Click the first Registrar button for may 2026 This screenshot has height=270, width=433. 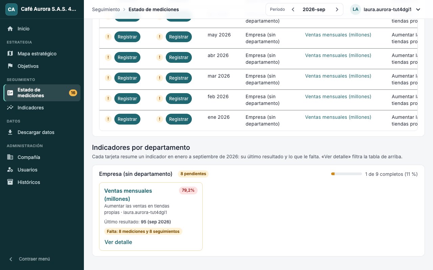[x=127, y=37]
